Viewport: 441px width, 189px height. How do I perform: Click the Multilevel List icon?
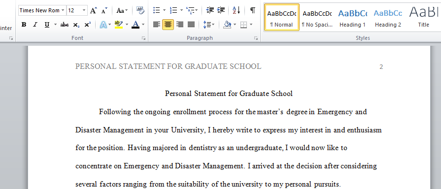click(x=190, y=11)
